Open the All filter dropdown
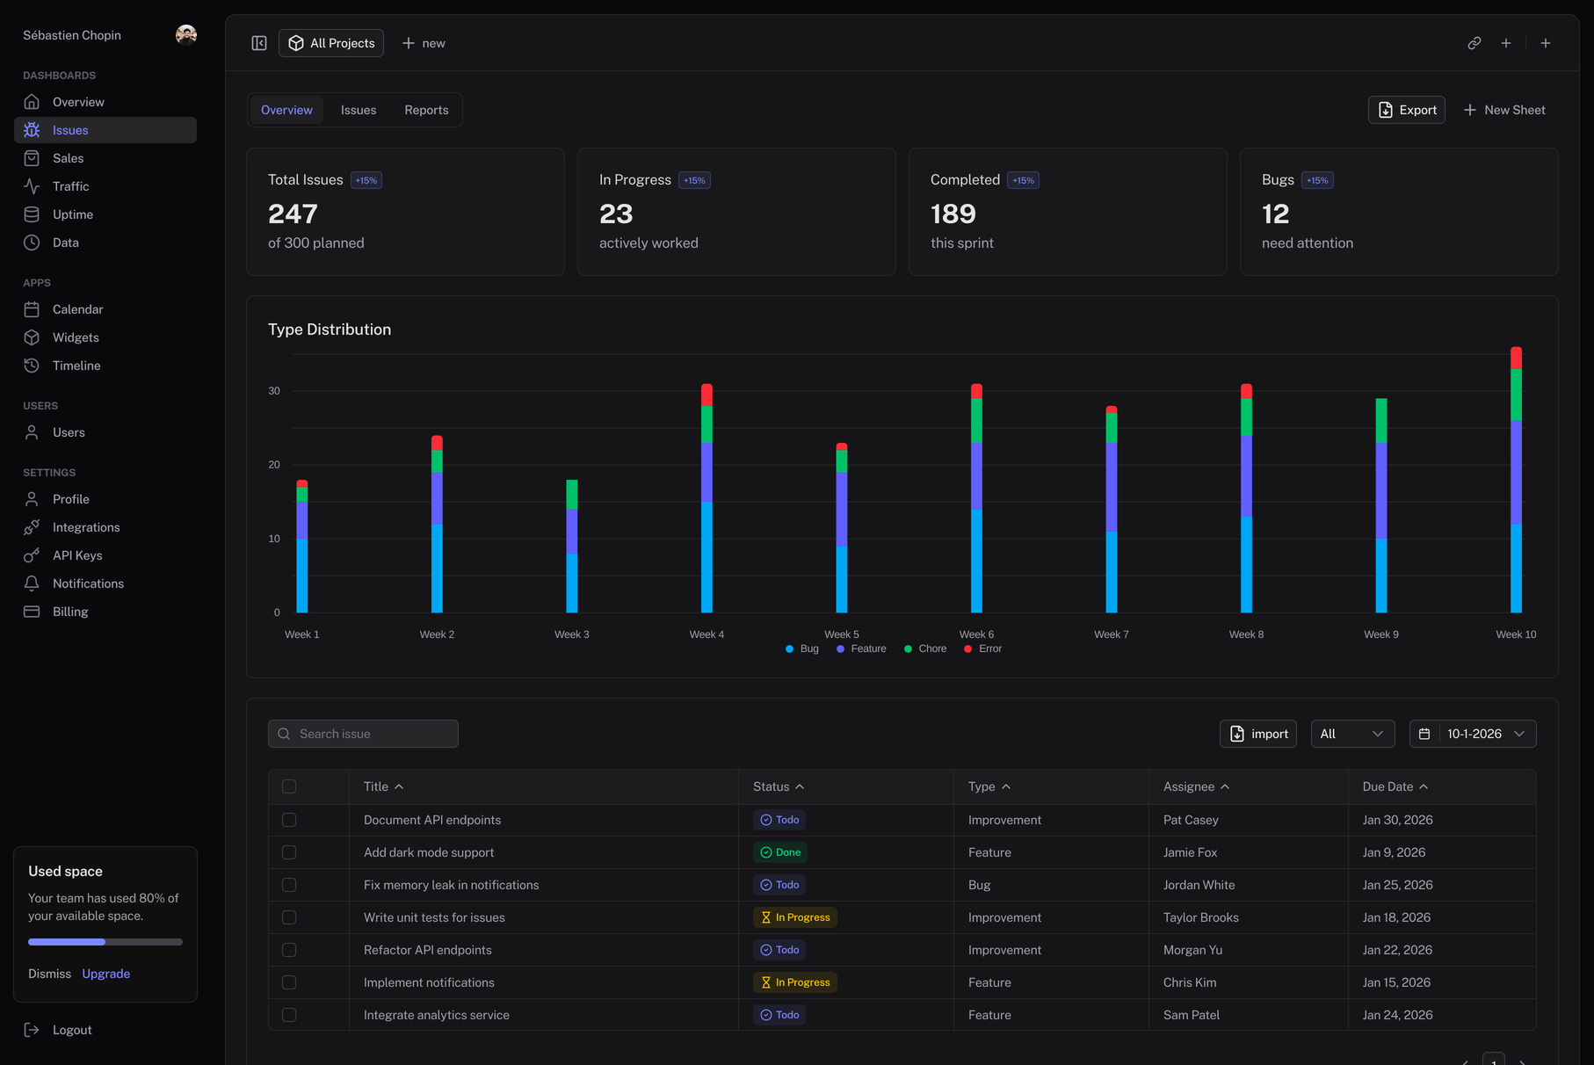This screenshot has width=1594, height=1065. point(1352,733)
